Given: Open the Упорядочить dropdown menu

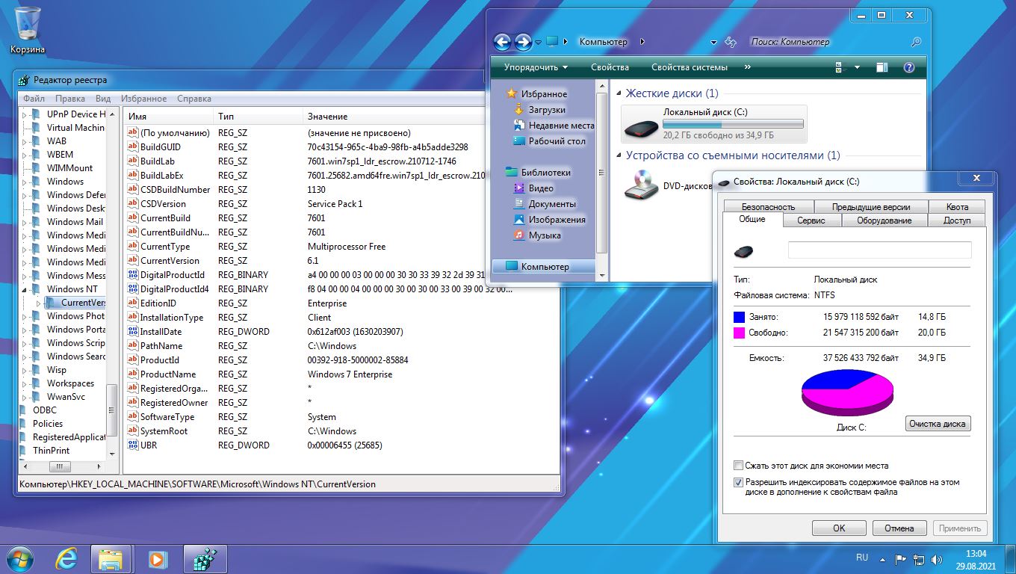Looking at the screenshot, I should tap(536, 67).
